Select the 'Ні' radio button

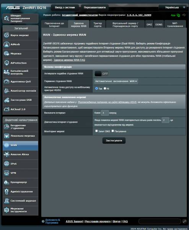(105, 88)
